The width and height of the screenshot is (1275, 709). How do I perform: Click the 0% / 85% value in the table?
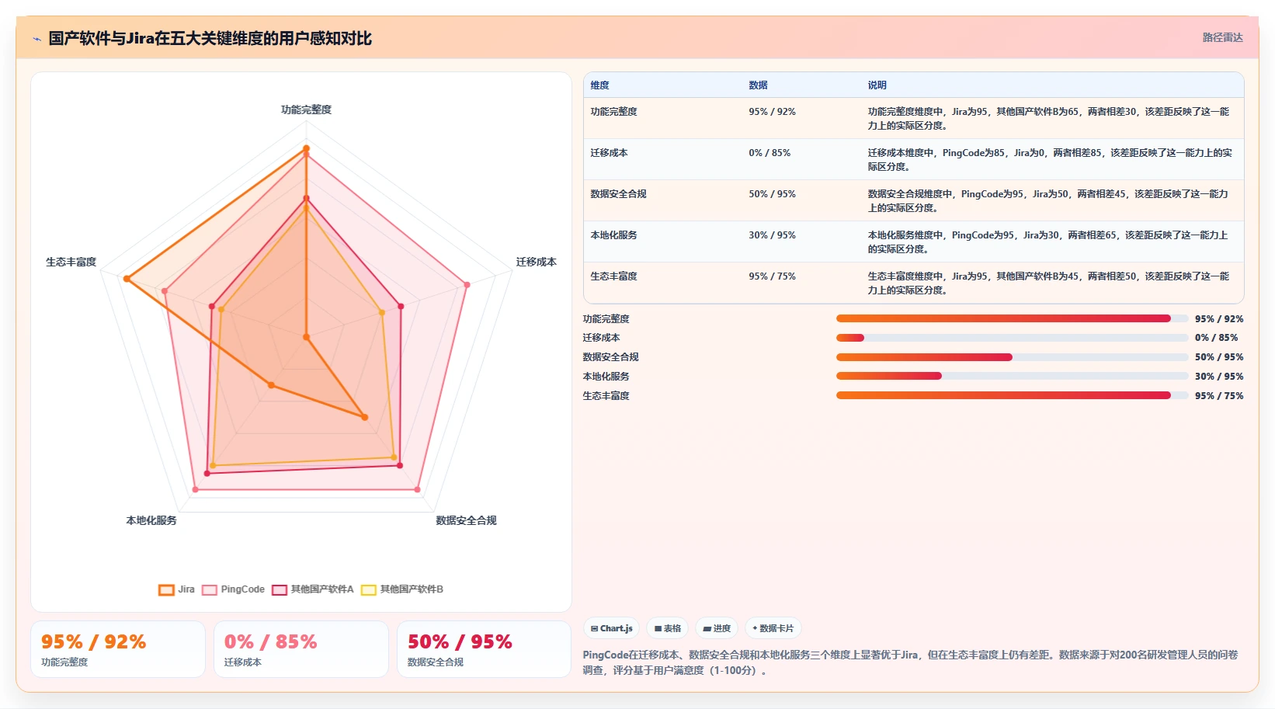[x=770, y=153]
